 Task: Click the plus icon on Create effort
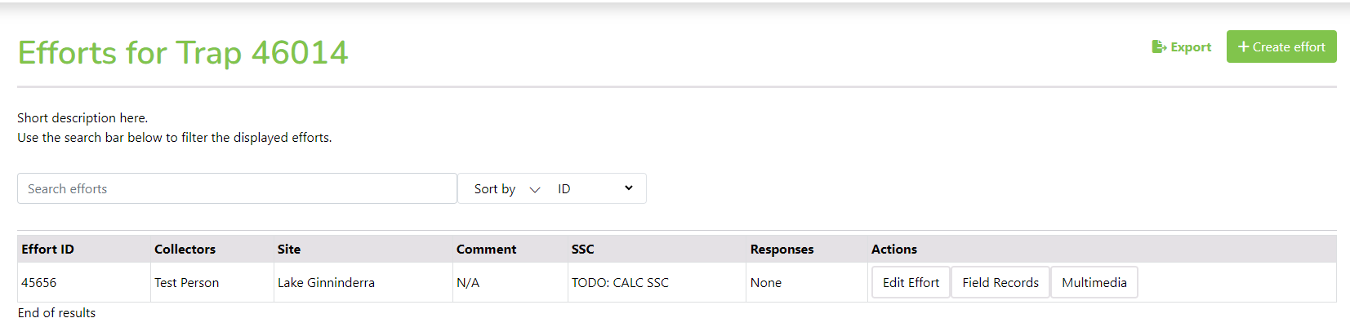1243,47
